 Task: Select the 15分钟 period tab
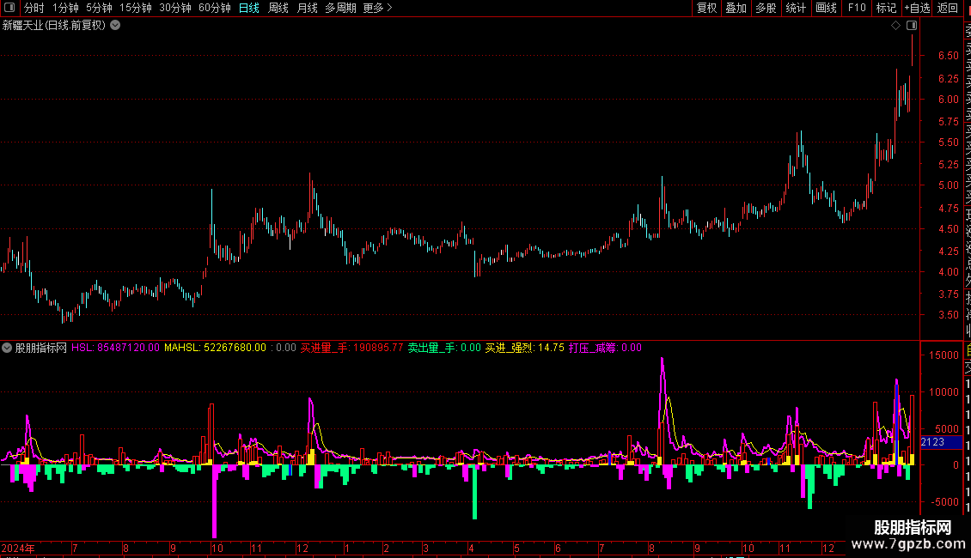(x=136, y=8)
